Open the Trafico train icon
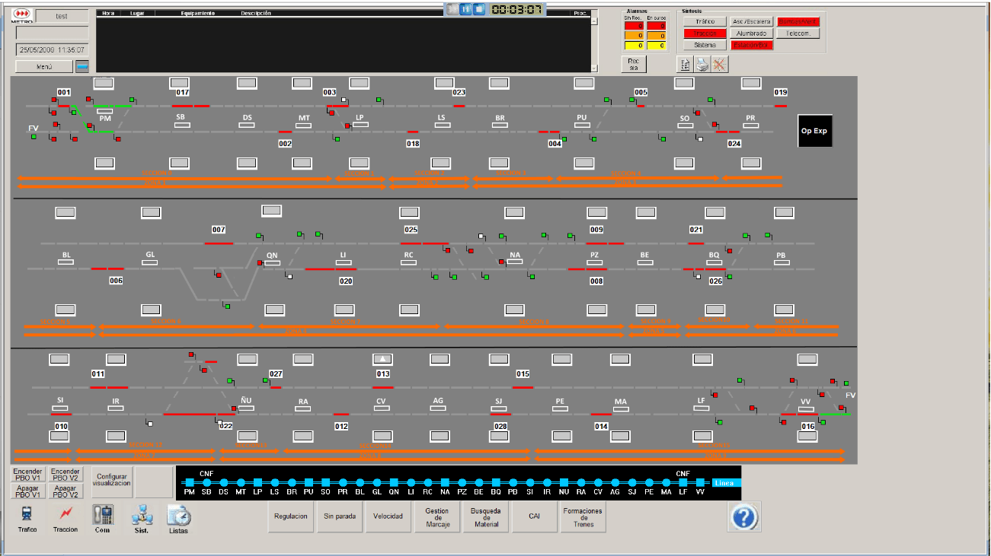This screenshot has width=991, height=556. click(x=27, y=515)
